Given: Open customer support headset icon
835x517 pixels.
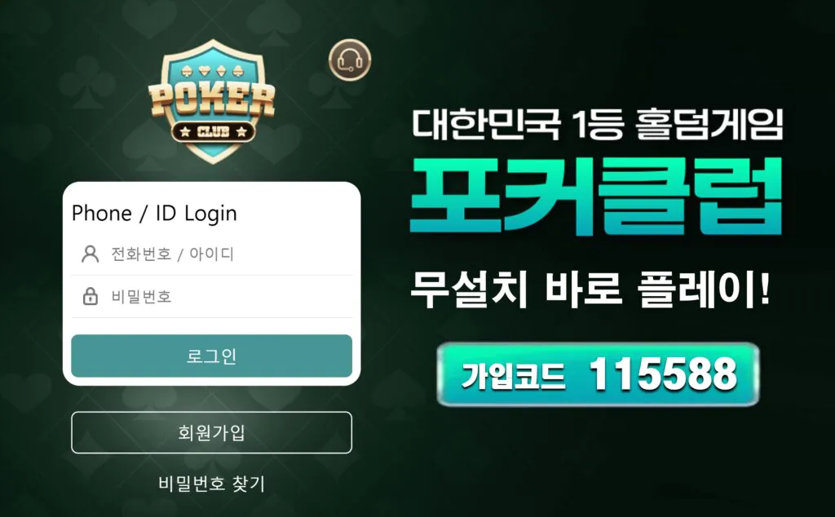Looking at the screenshot, I should click(x=349, y=60).
